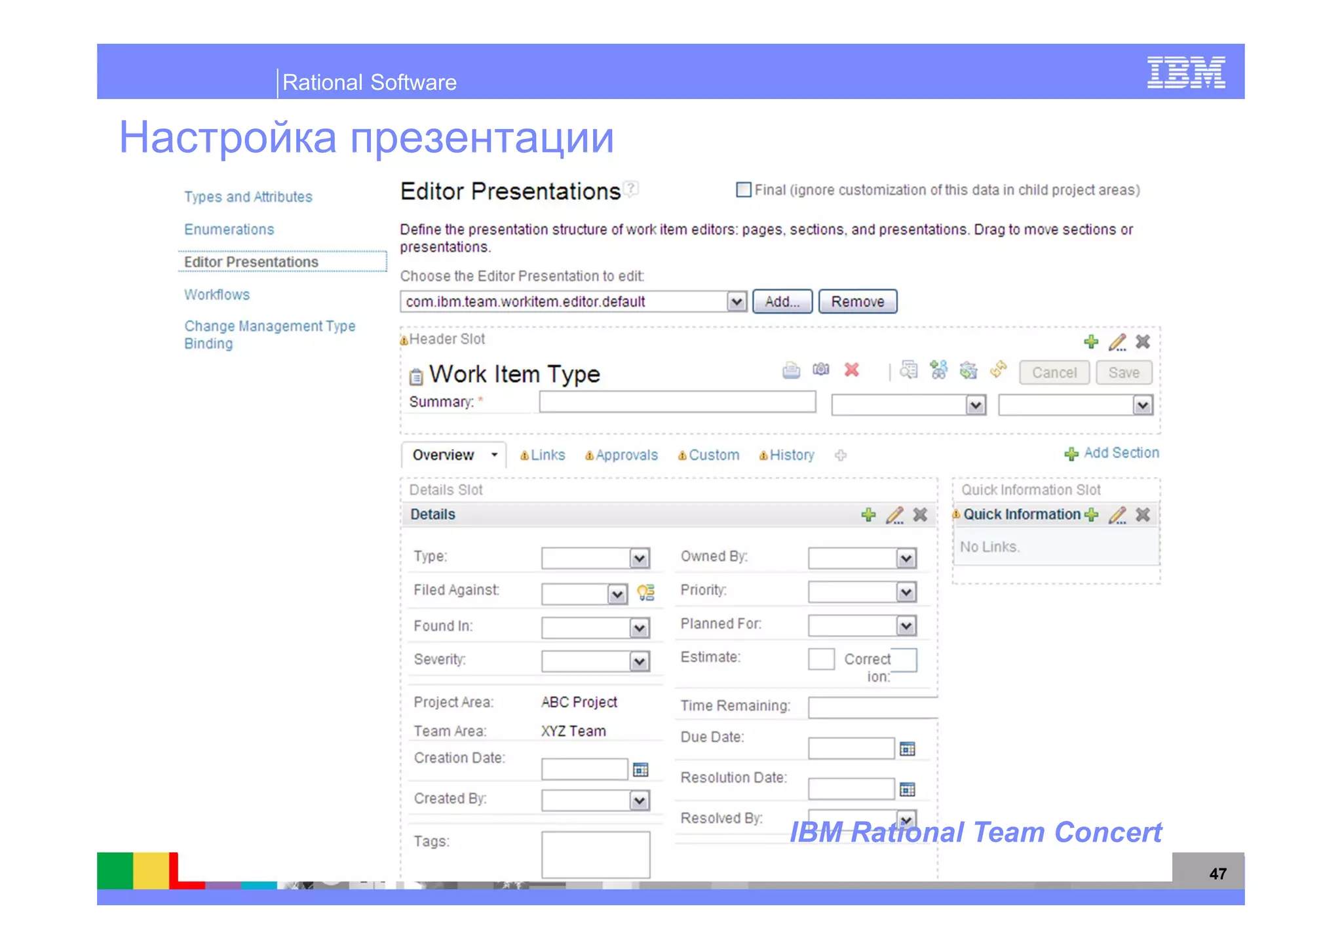The height and width of the screenshot is (949, 1342).
Task: Click the subscribe icon in header toolbar
Action: point(968,370)
